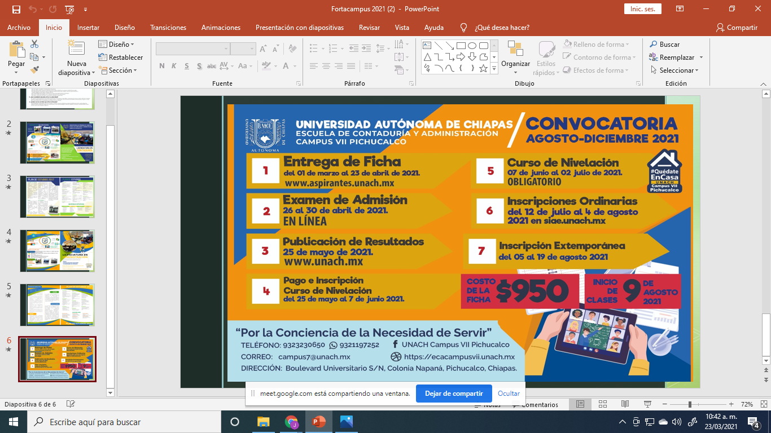Open Photos app on the taskbar

(347, 422)
